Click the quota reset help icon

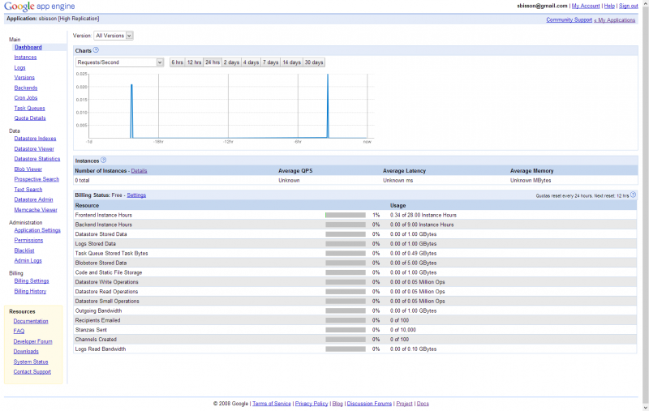pyautogui.click(x=633, y=195)
